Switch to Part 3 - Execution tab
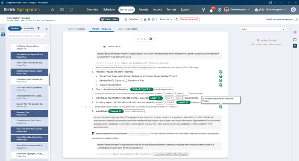This screenshot has height=161, width=299. click(x=127, y=29)
